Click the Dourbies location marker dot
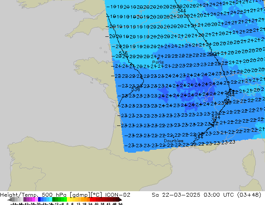 pos(173,137)
